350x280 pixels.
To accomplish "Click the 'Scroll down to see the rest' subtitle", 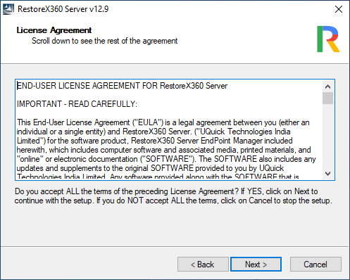I will tap(105, 41).
